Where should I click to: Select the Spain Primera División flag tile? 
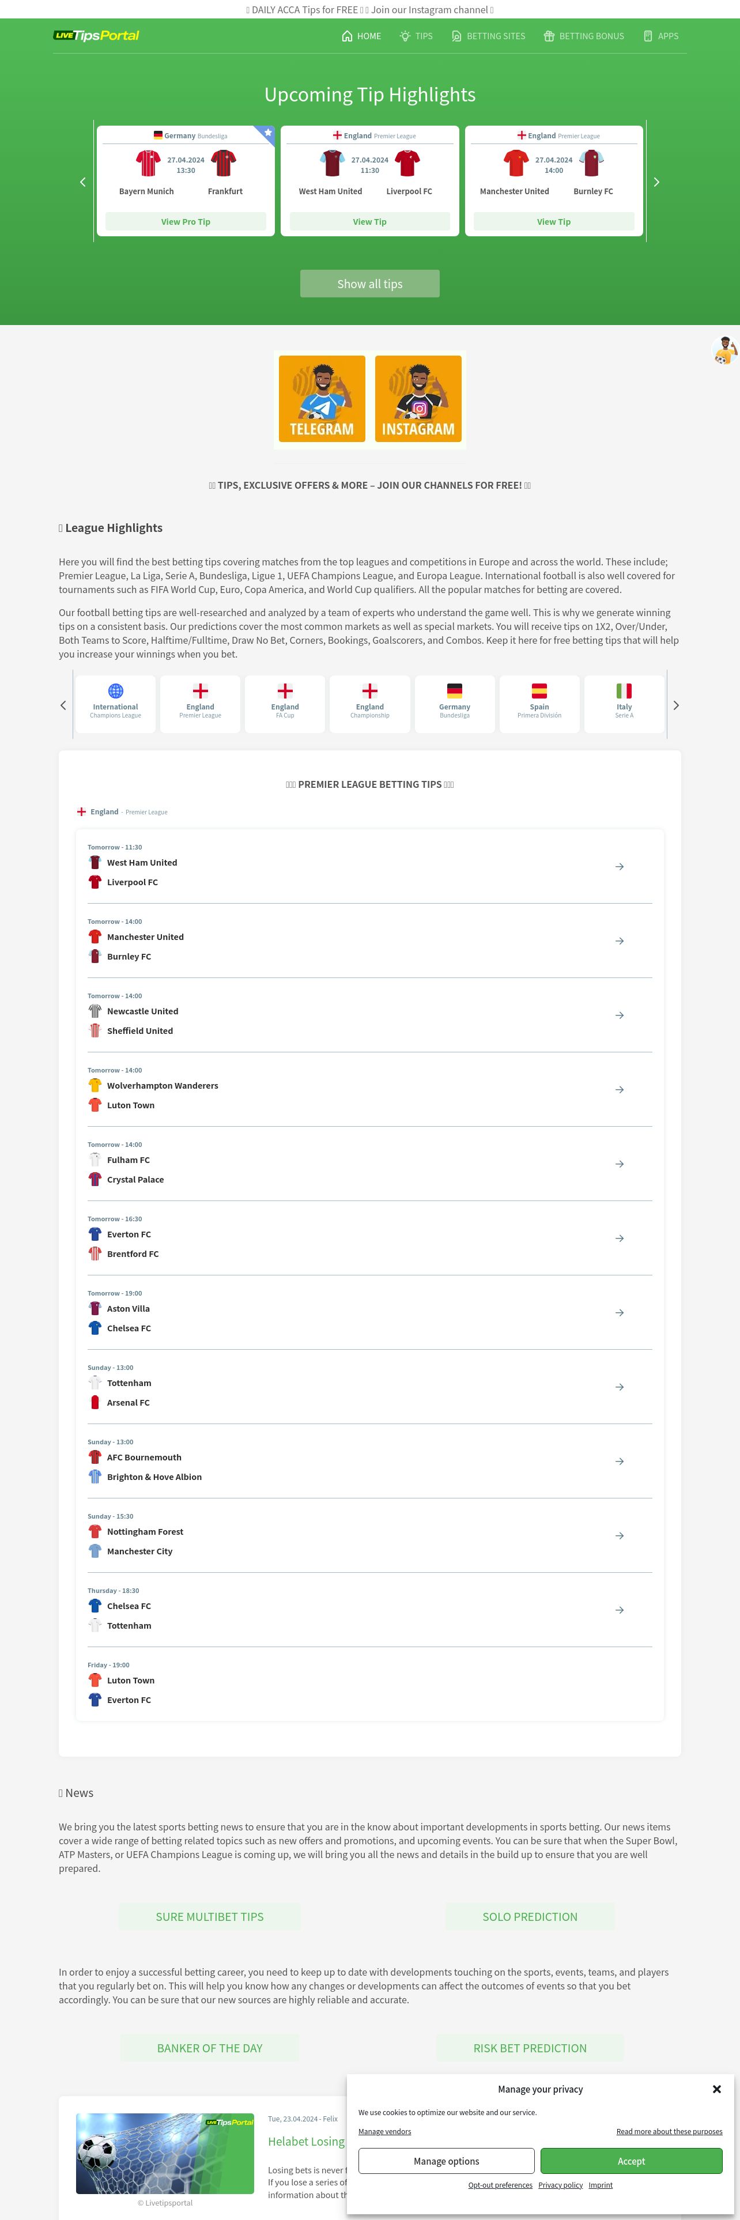(x=539, y=704)
